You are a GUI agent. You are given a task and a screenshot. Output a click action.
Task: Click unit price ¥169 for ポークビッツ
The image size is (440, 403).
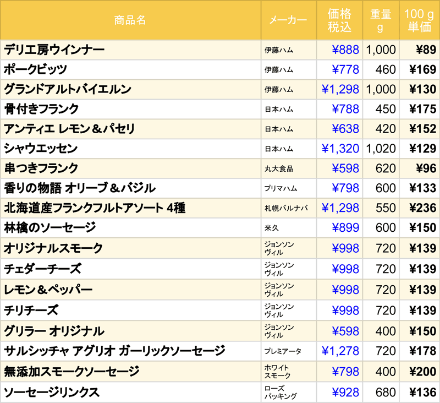click(422, 70)
